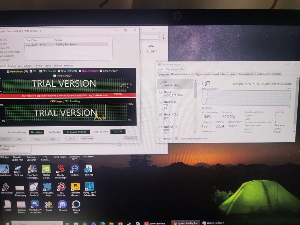Switch to AIDA64 Extreme in the taskbar
The width and height of the screenshot is (300, 225).
coord(155,223)
